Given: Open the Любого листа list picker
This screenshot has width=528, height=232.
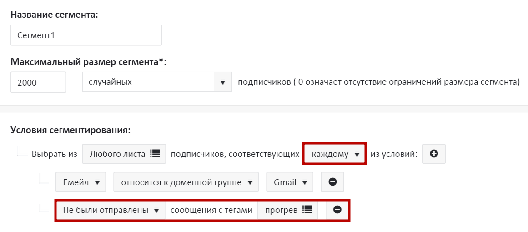Looking at the screenshot, I should coord(124,154).
